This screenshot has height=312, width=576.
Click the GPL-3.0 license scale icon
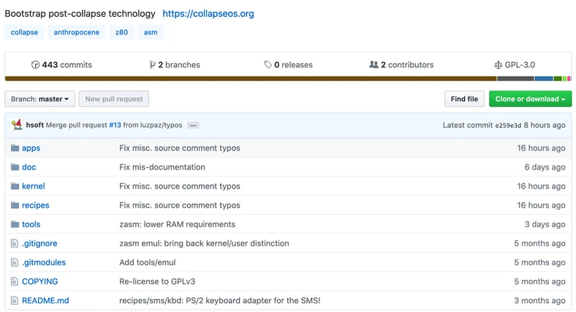tap(498, 65)
